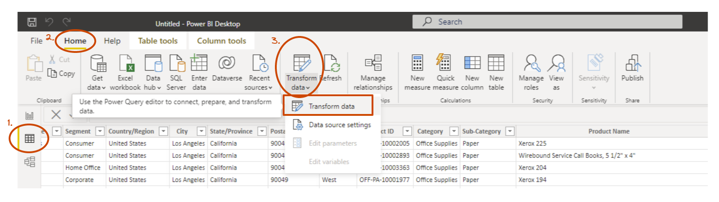The width and height of the screenshot is (719, 202).
Task: Publish the report
Action: 632,64
